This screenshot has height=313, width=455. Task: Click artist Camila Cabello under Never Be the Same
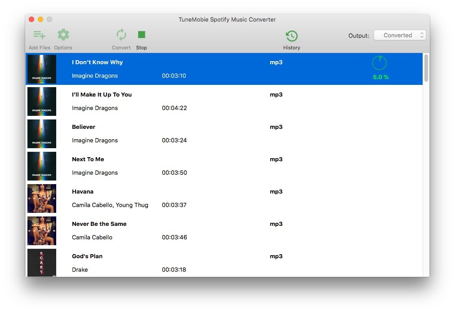(92, 238)
